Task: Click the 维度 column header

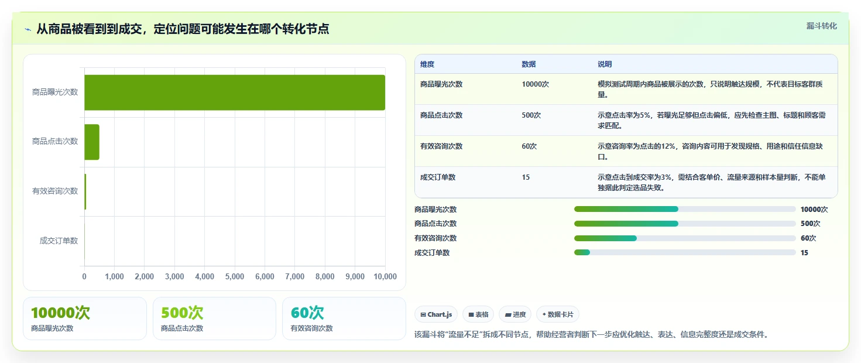Action: (427, 64)
